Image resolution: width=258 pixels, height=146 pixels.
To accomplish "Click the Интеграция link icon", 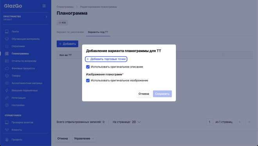I will pos(7,98).
